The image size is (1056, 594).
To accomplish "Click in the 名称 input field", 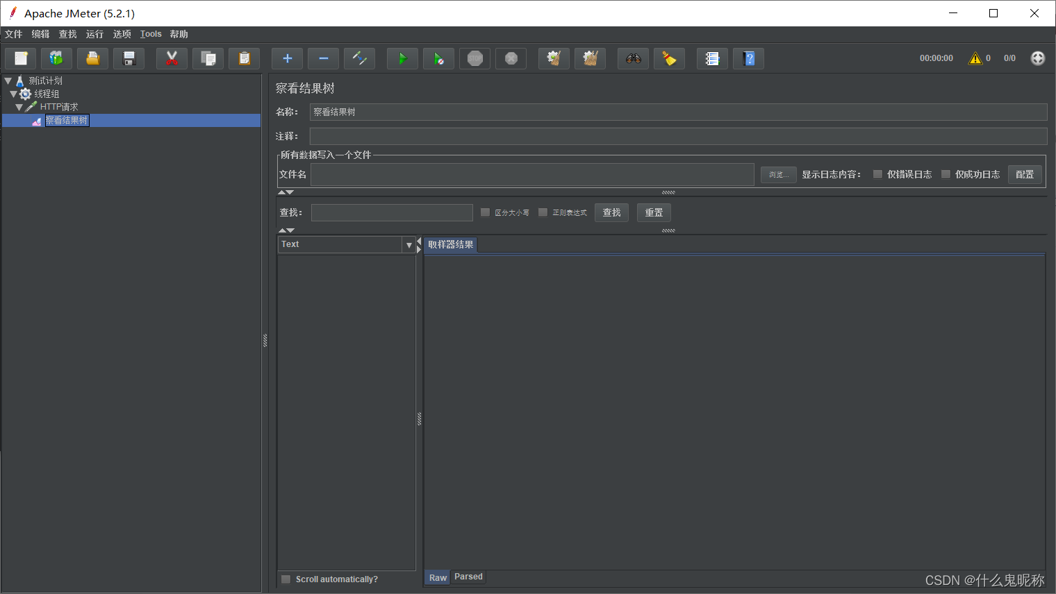I will point(678,112).
